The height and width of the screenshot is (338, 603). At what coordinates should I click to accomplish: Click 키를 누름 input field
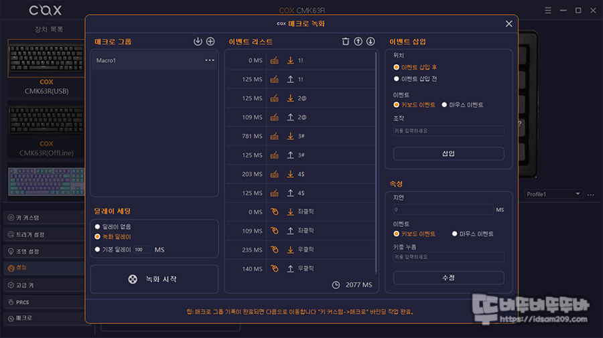click(448, 257)
